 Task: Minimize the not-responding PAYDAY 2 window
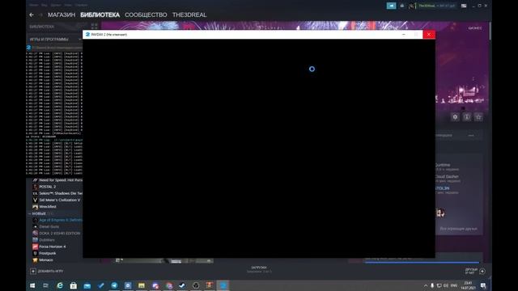pyautogui.click(x=404, y=34)
